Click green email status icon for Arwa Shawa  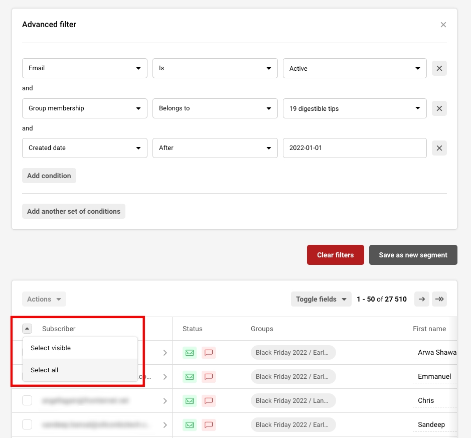[x=190, y=353]
